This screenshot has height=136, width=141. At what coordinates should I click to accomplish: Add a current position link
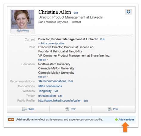point(52,43)
